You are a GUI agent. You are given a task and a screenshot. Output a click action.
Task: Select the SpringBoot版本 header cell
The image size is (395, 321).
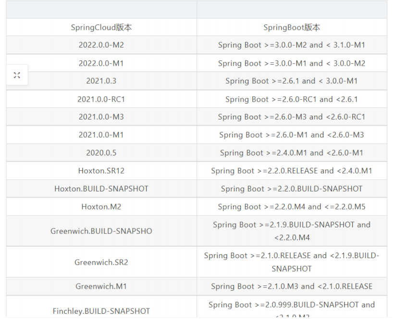click(x=292, y=27)
